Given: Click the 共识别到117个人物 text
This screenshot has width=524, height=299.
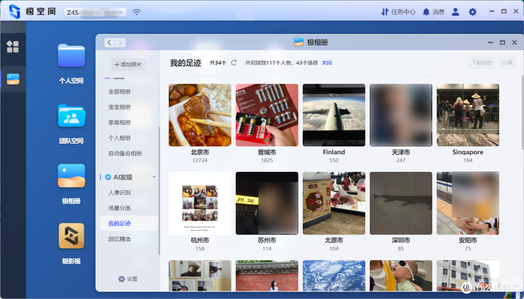Looking at the screenshot, I should pos(269,63).
